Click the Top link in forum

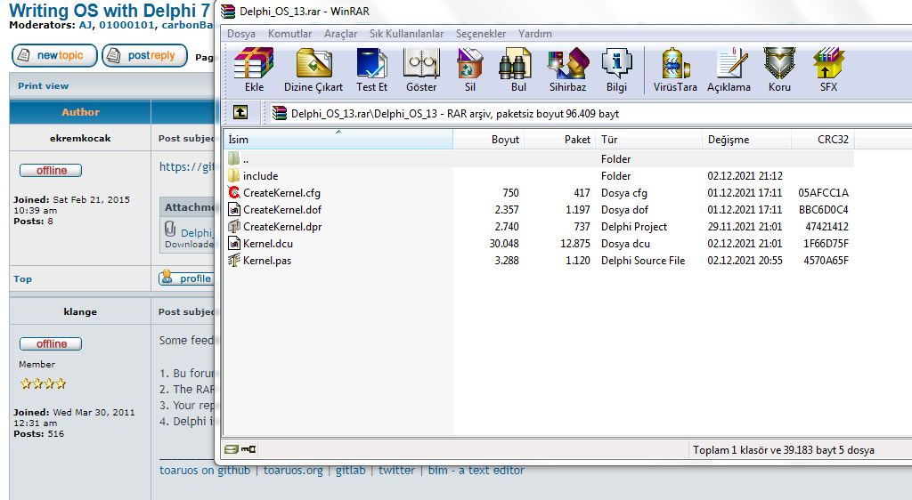(22, 278)
